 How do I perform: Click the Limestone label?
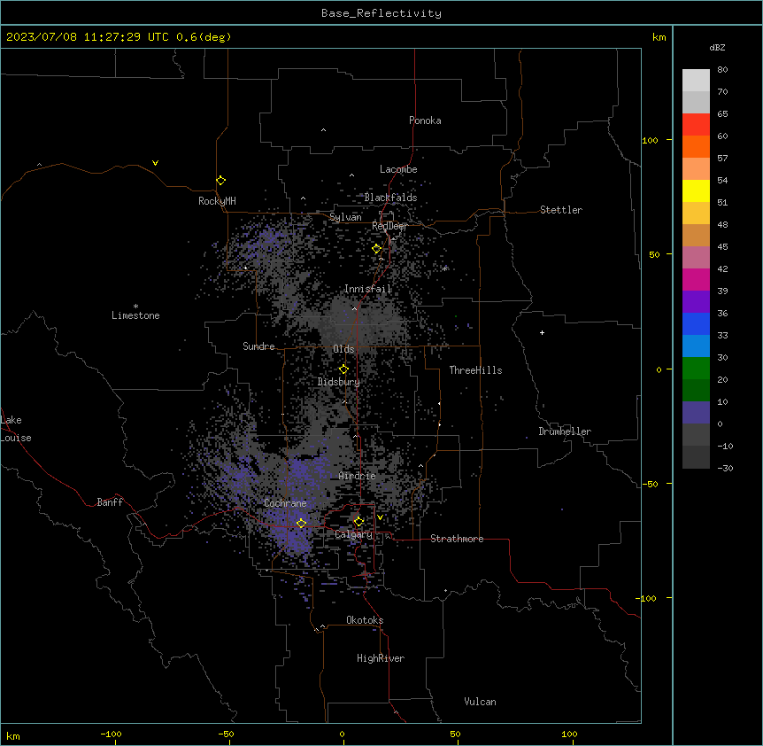pyautogui.click(x=135, y=315)
